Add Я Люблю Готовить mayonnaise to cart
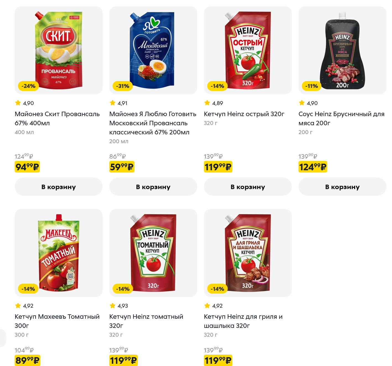 pos(153,187)
